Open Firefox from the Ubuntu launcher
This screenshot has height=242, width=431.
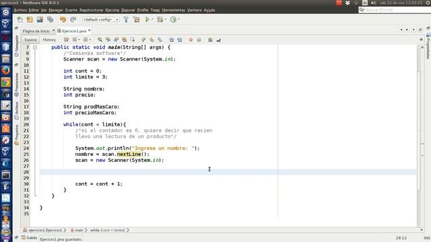point(6,70)
